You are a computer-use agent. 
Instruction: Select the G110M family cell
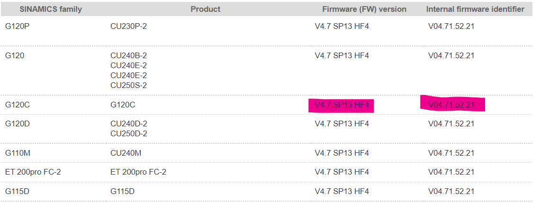pyautogui.click(x=18, y=153)
